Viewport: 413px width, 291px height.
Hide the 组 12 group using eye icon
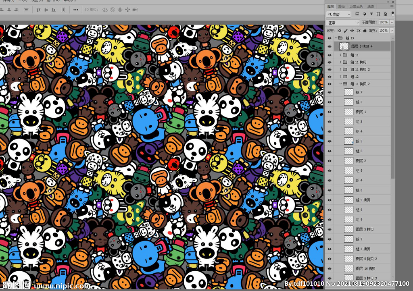tap(330, 77)
